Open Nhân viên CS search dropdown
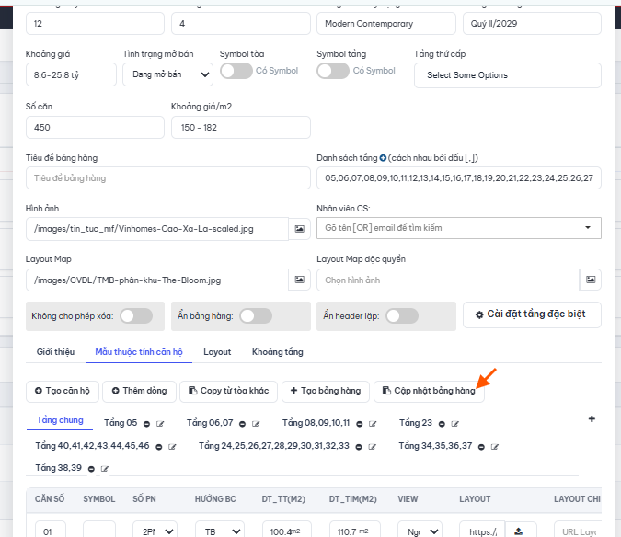The height and width of the screenshot is (537, 621). [x=459, y=228]
